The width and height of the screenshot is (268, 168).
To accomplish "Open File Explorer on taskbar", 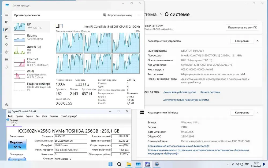I will click(129, 164).
